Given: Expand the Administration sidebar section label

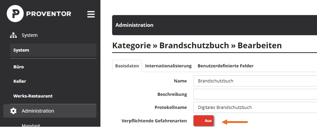Looking at the screenshot, I should click(38, 111).
